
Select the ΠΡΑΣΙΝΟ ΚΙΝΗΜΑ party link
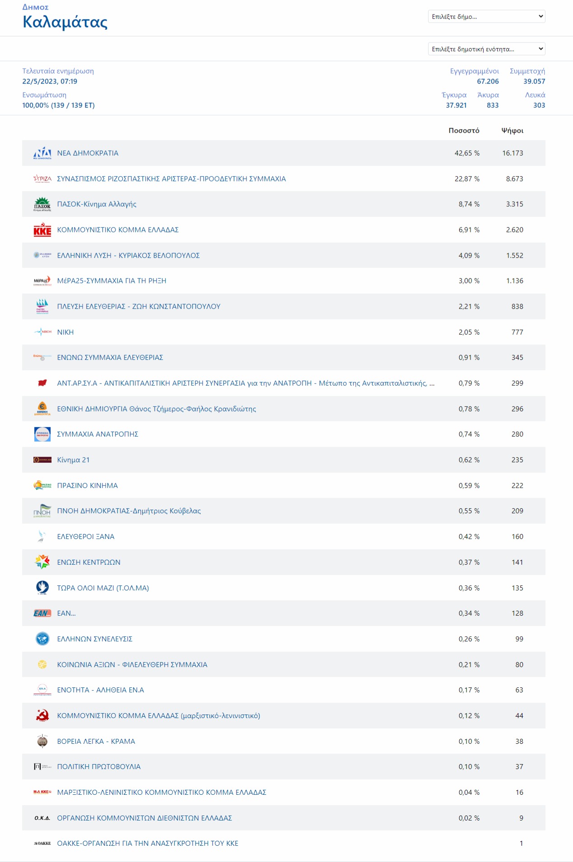click(87, 485)
